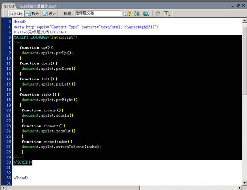The image size is (247, 190).
Task: Click the switchToScene(index) line
Action: coord(62,147)
